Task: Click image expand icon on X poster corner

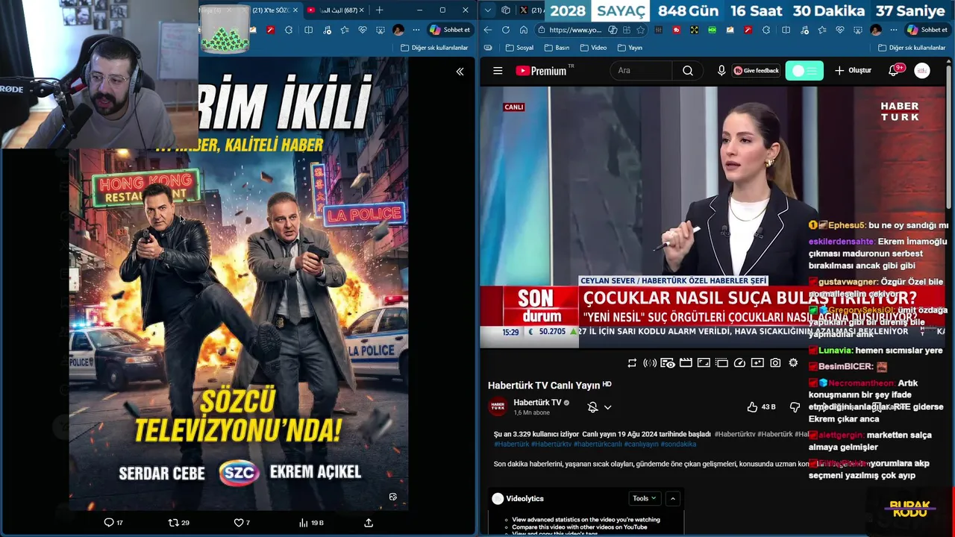Action: [393, 497]
